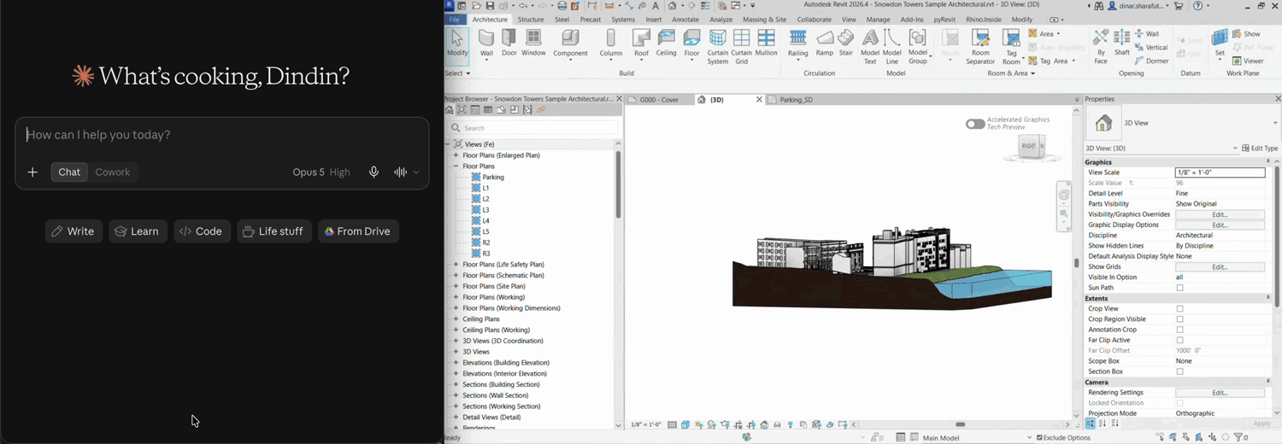The height and width of the screenshot is (444, 1282).
Task: Select the Ramp tool
Action: coord(825,43)
